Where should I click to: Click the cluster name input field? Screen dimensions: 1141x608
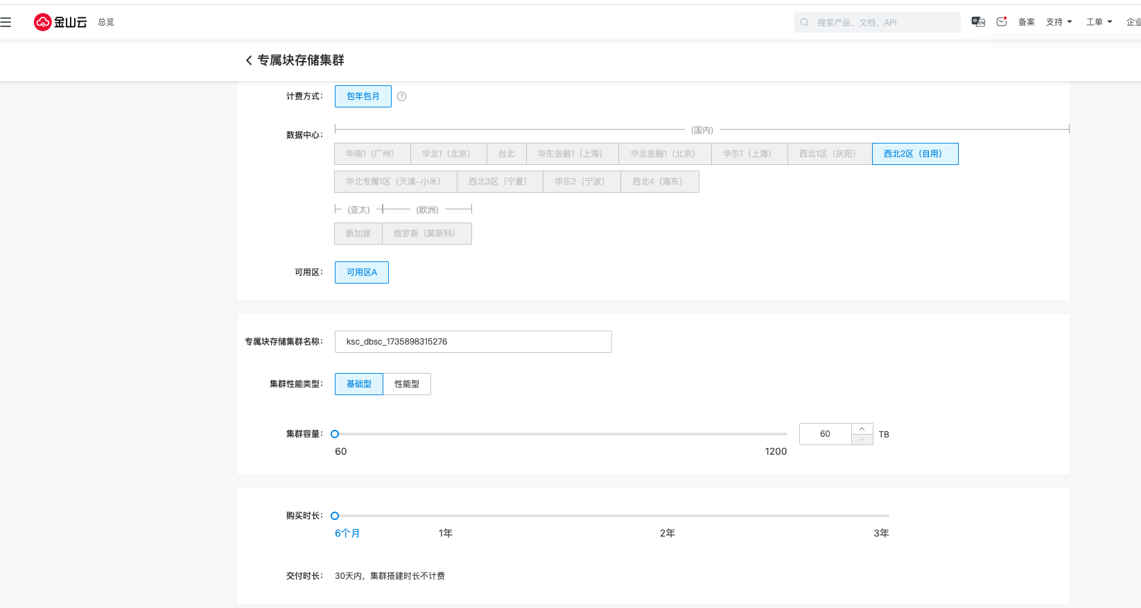[473, 342]
